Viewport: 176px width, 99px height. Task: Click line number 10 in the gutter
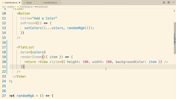[4, 13]
